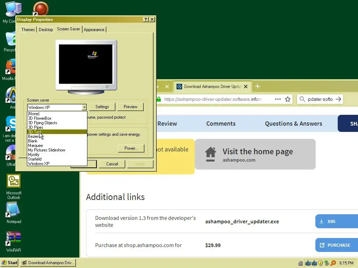
Task: Choose Marquee screen saver
Action: click(57, 146)
